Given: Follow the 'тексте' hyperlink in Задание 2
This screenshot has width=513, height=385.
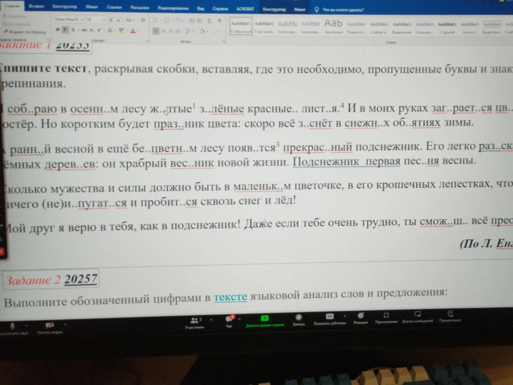Looking at the screenshot, I should click(x=231, y=297).
